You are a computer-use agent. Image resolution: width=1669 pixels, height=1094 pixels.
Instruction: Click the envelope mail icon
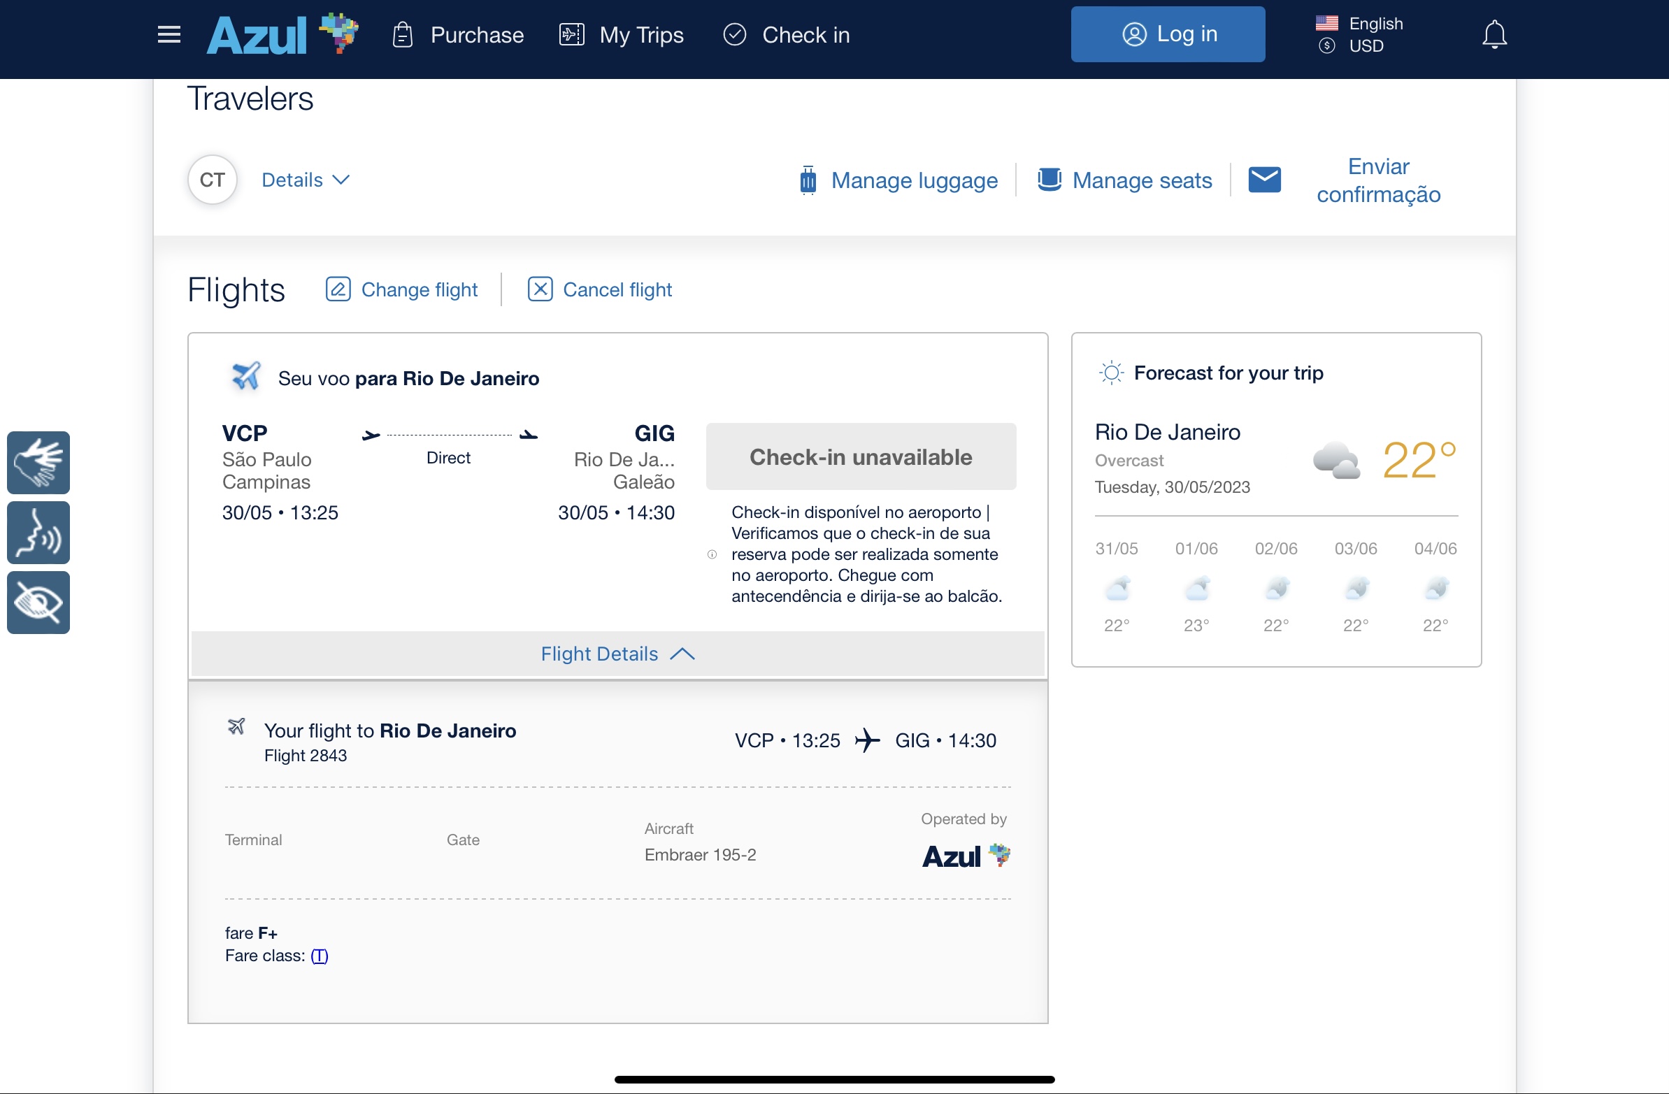[1264, 180]
